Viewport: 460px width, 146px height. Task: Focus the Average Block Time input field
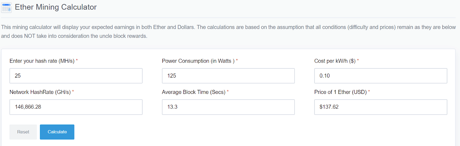pyautogui.click(x=228, y=107)
